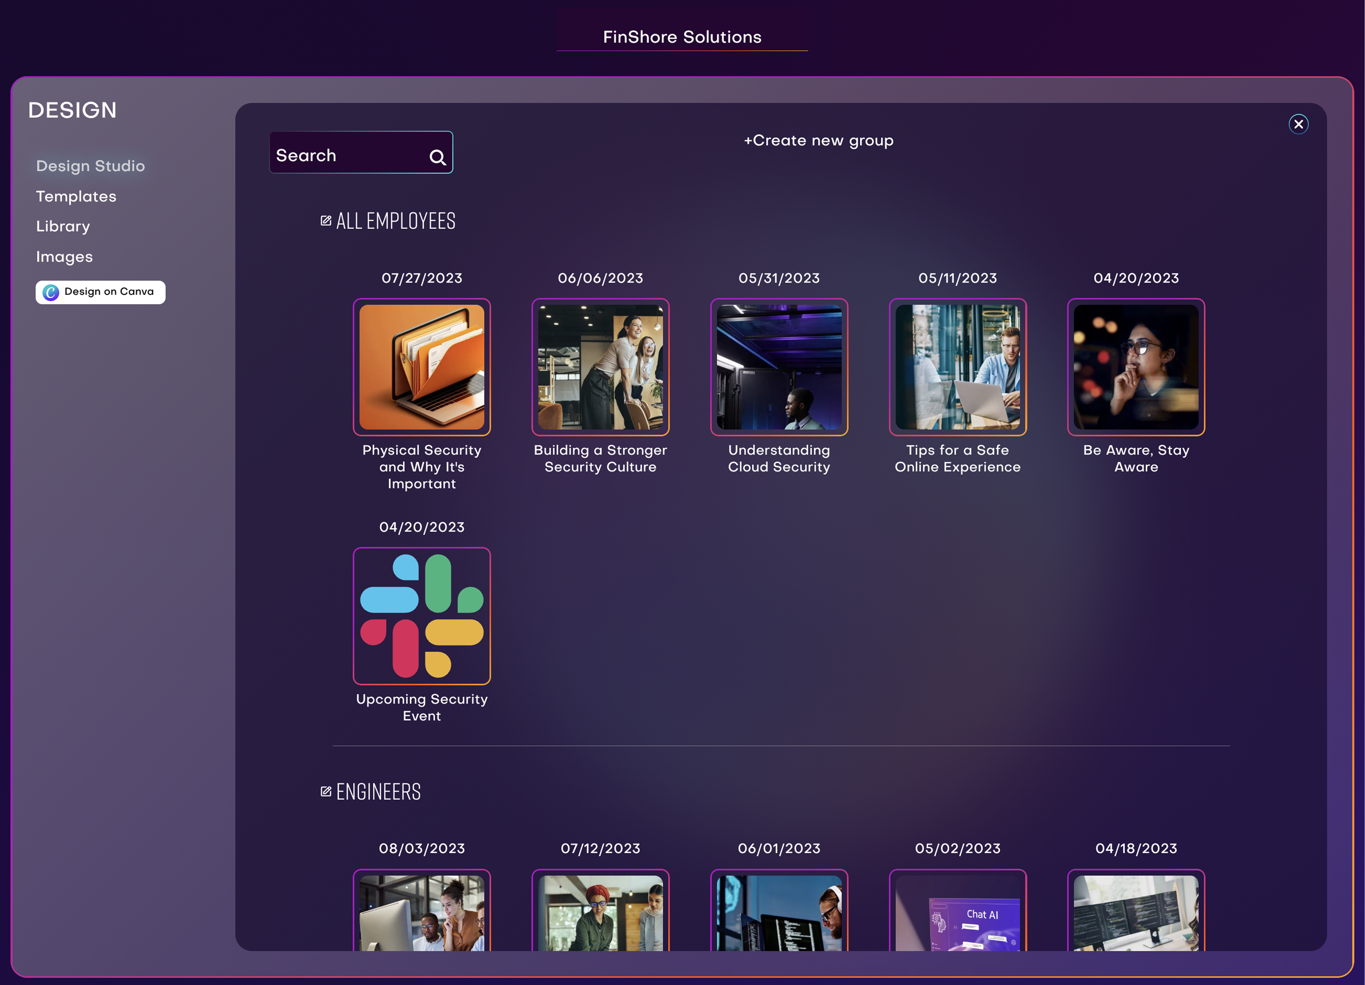Viewport: 1365px width, 985px height.
Task: Open the Library menu item
Action: pyautogui.click(x=62, y=226)
